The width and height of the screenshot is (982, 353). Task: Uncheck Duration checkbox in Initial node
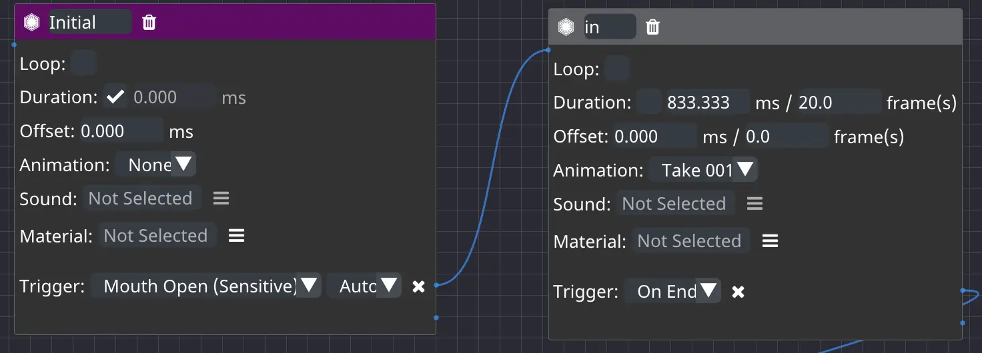click(x=115, y=97)
